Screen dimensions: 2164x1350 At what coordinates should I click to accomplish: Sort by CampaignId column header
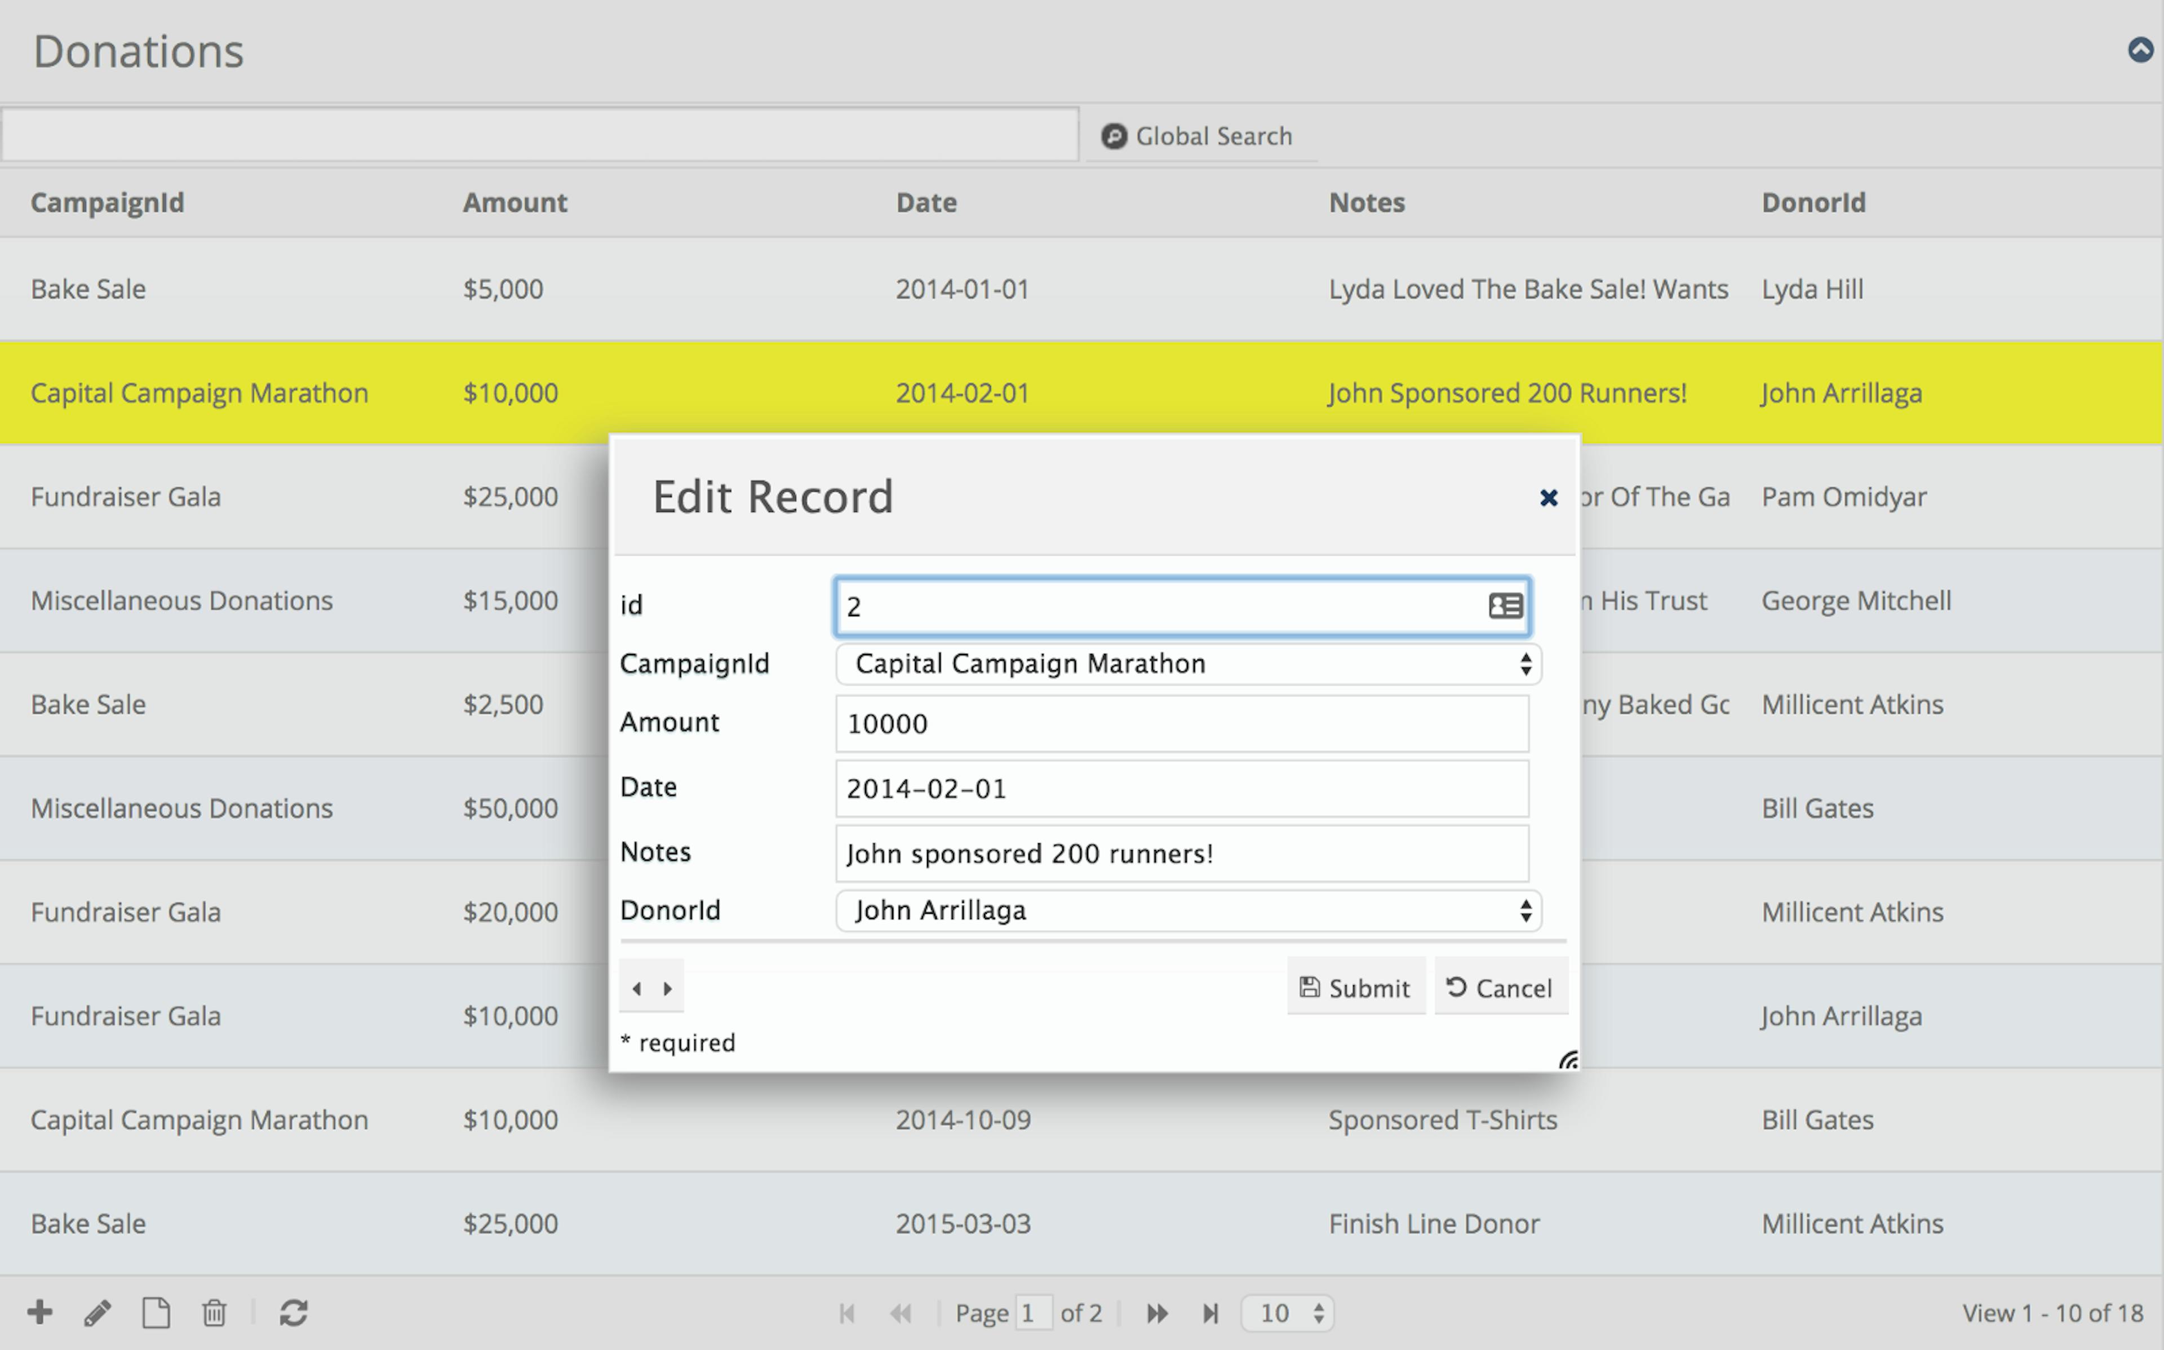click(x=107, y=203)
